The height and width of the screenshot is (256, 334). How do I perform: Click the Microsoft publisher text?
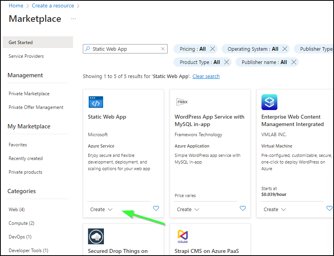coord(98,135)
